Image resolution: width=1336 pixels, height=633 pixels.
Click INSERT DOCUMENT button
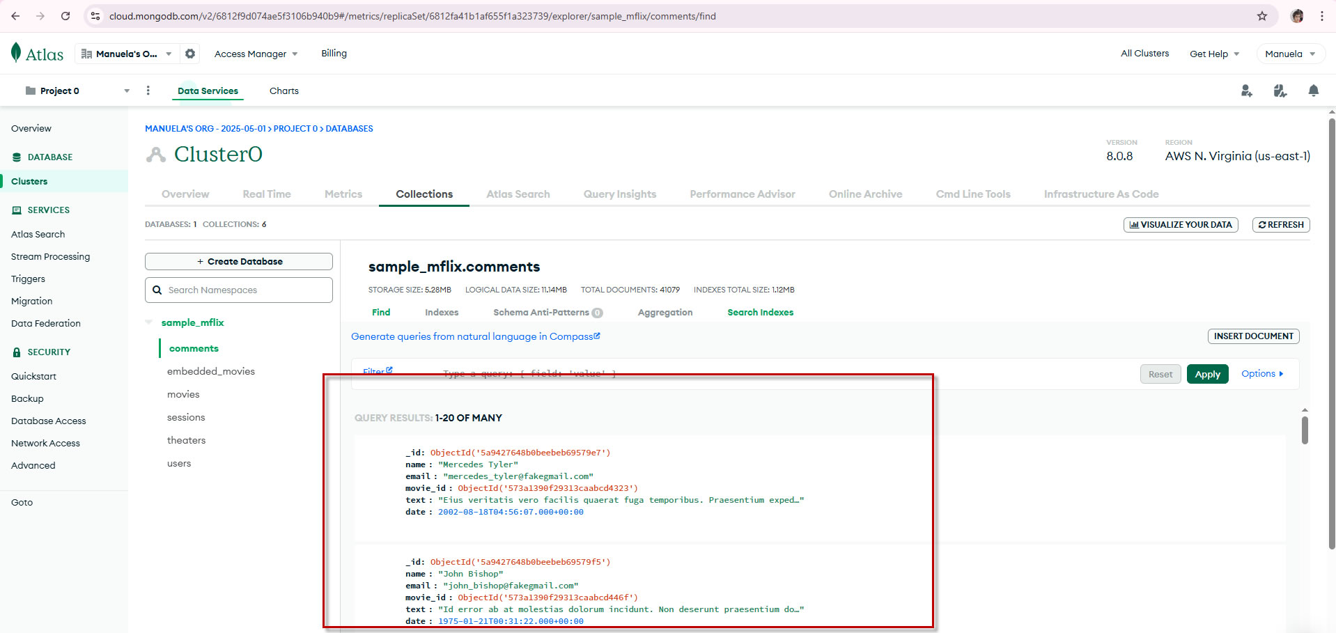1253,336
